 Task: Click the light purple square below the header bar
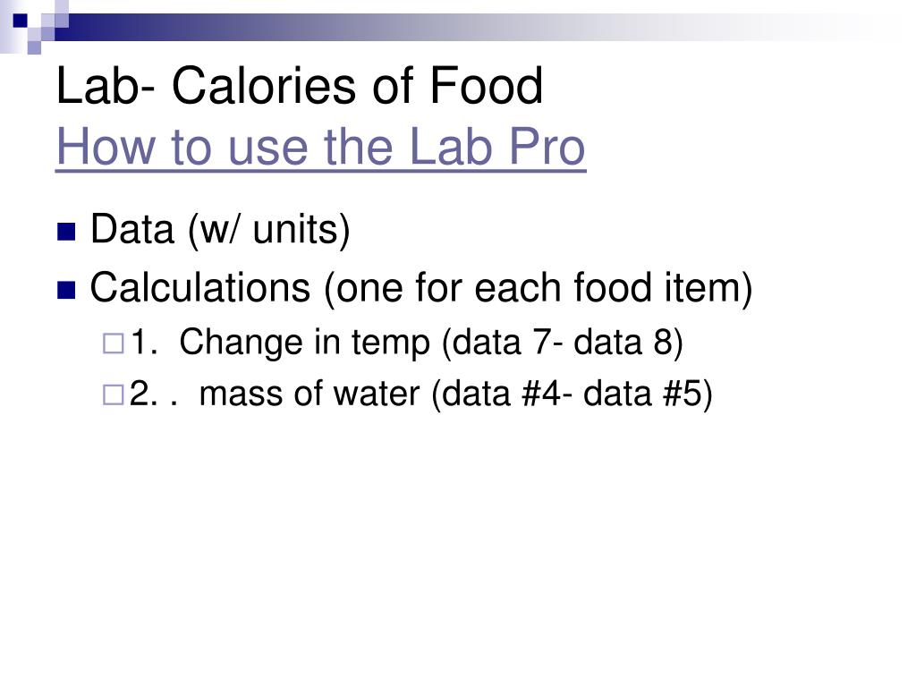point(35,47)
